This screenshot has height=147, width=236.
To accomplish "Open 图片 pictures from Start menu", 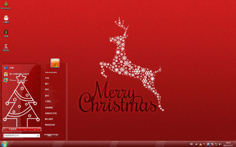I will (x=47, y=84).
